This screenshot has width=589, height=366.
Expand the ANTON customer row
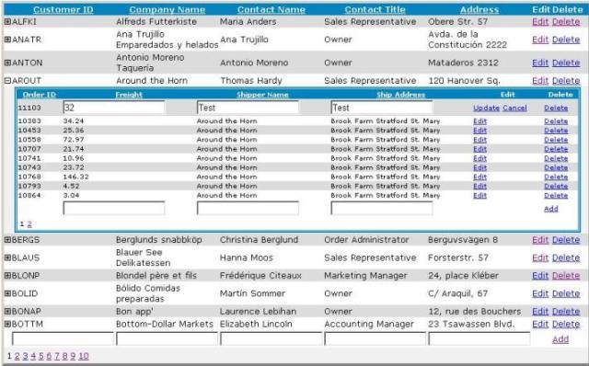pos(7,63)
